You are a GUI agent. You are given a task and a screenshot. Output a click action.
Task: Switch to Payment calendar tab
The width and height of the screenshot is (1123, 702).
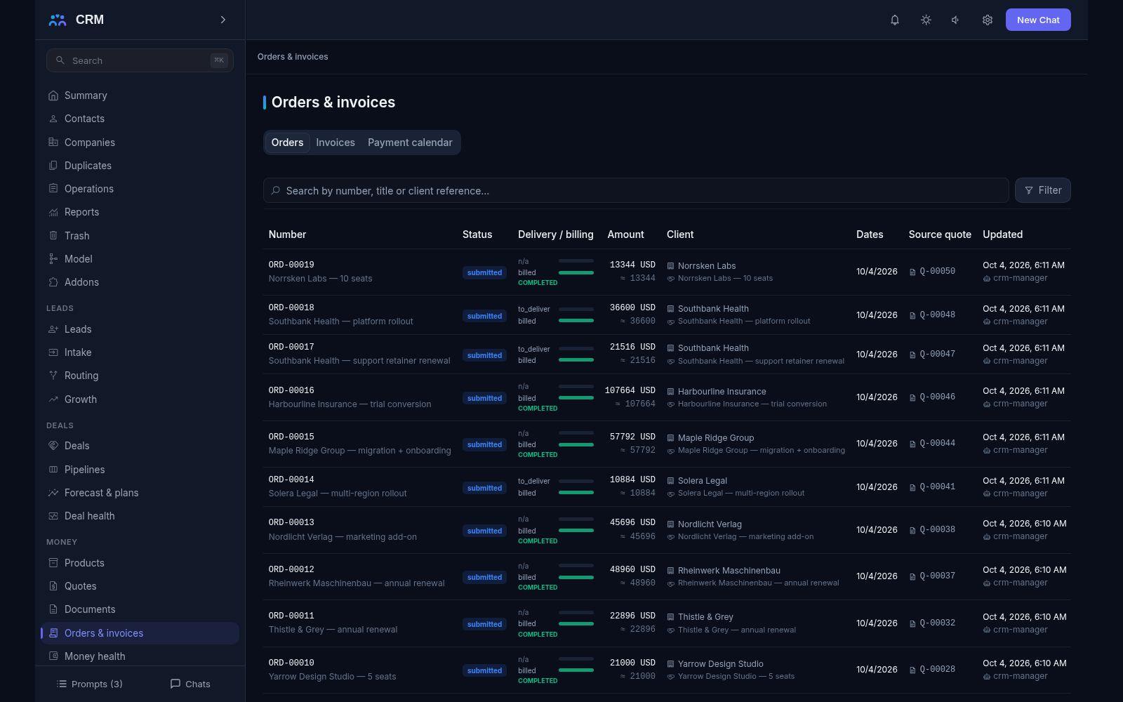[x=410, y=143]
